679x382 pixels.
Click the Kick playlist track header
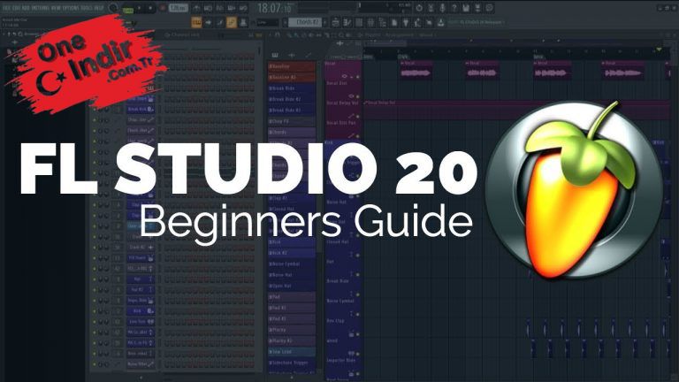click(343, 149)
